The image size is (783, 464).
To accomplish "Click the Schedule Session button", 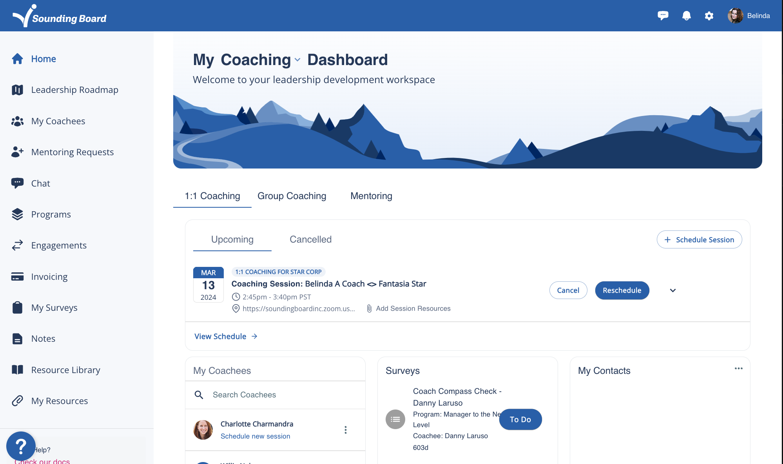I will [699, 239].
